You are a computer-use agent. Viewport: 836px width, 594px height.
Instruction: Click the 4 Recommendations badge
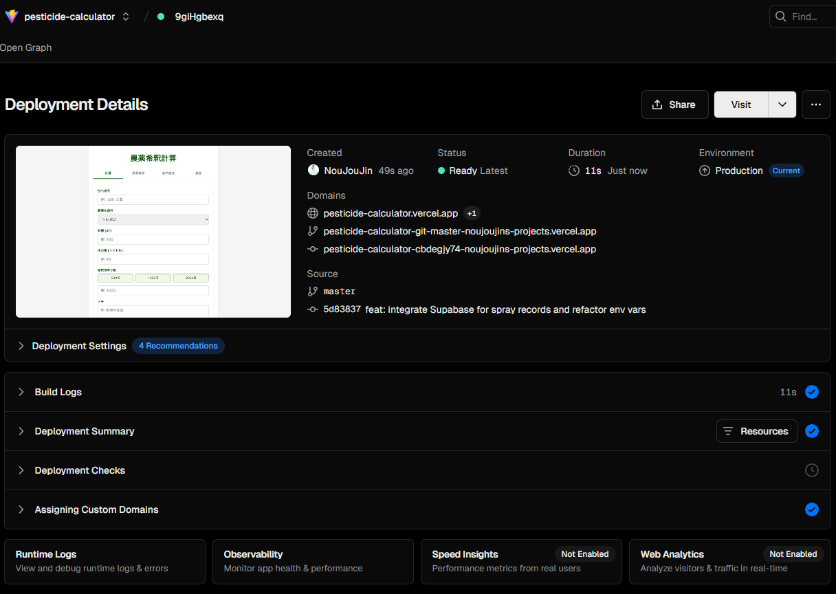coord(178,346)
